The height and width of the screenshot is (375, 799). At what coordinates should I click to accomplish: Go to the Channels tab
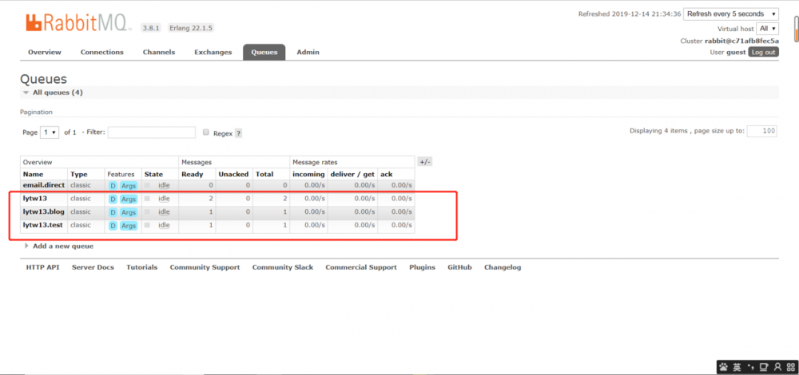pyautogui.click(x=158, y=52)
